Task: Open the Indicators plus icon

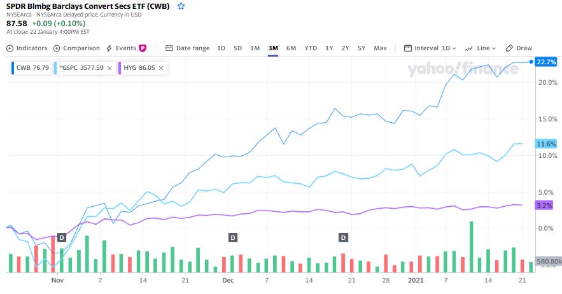Action: coord(10,48)
